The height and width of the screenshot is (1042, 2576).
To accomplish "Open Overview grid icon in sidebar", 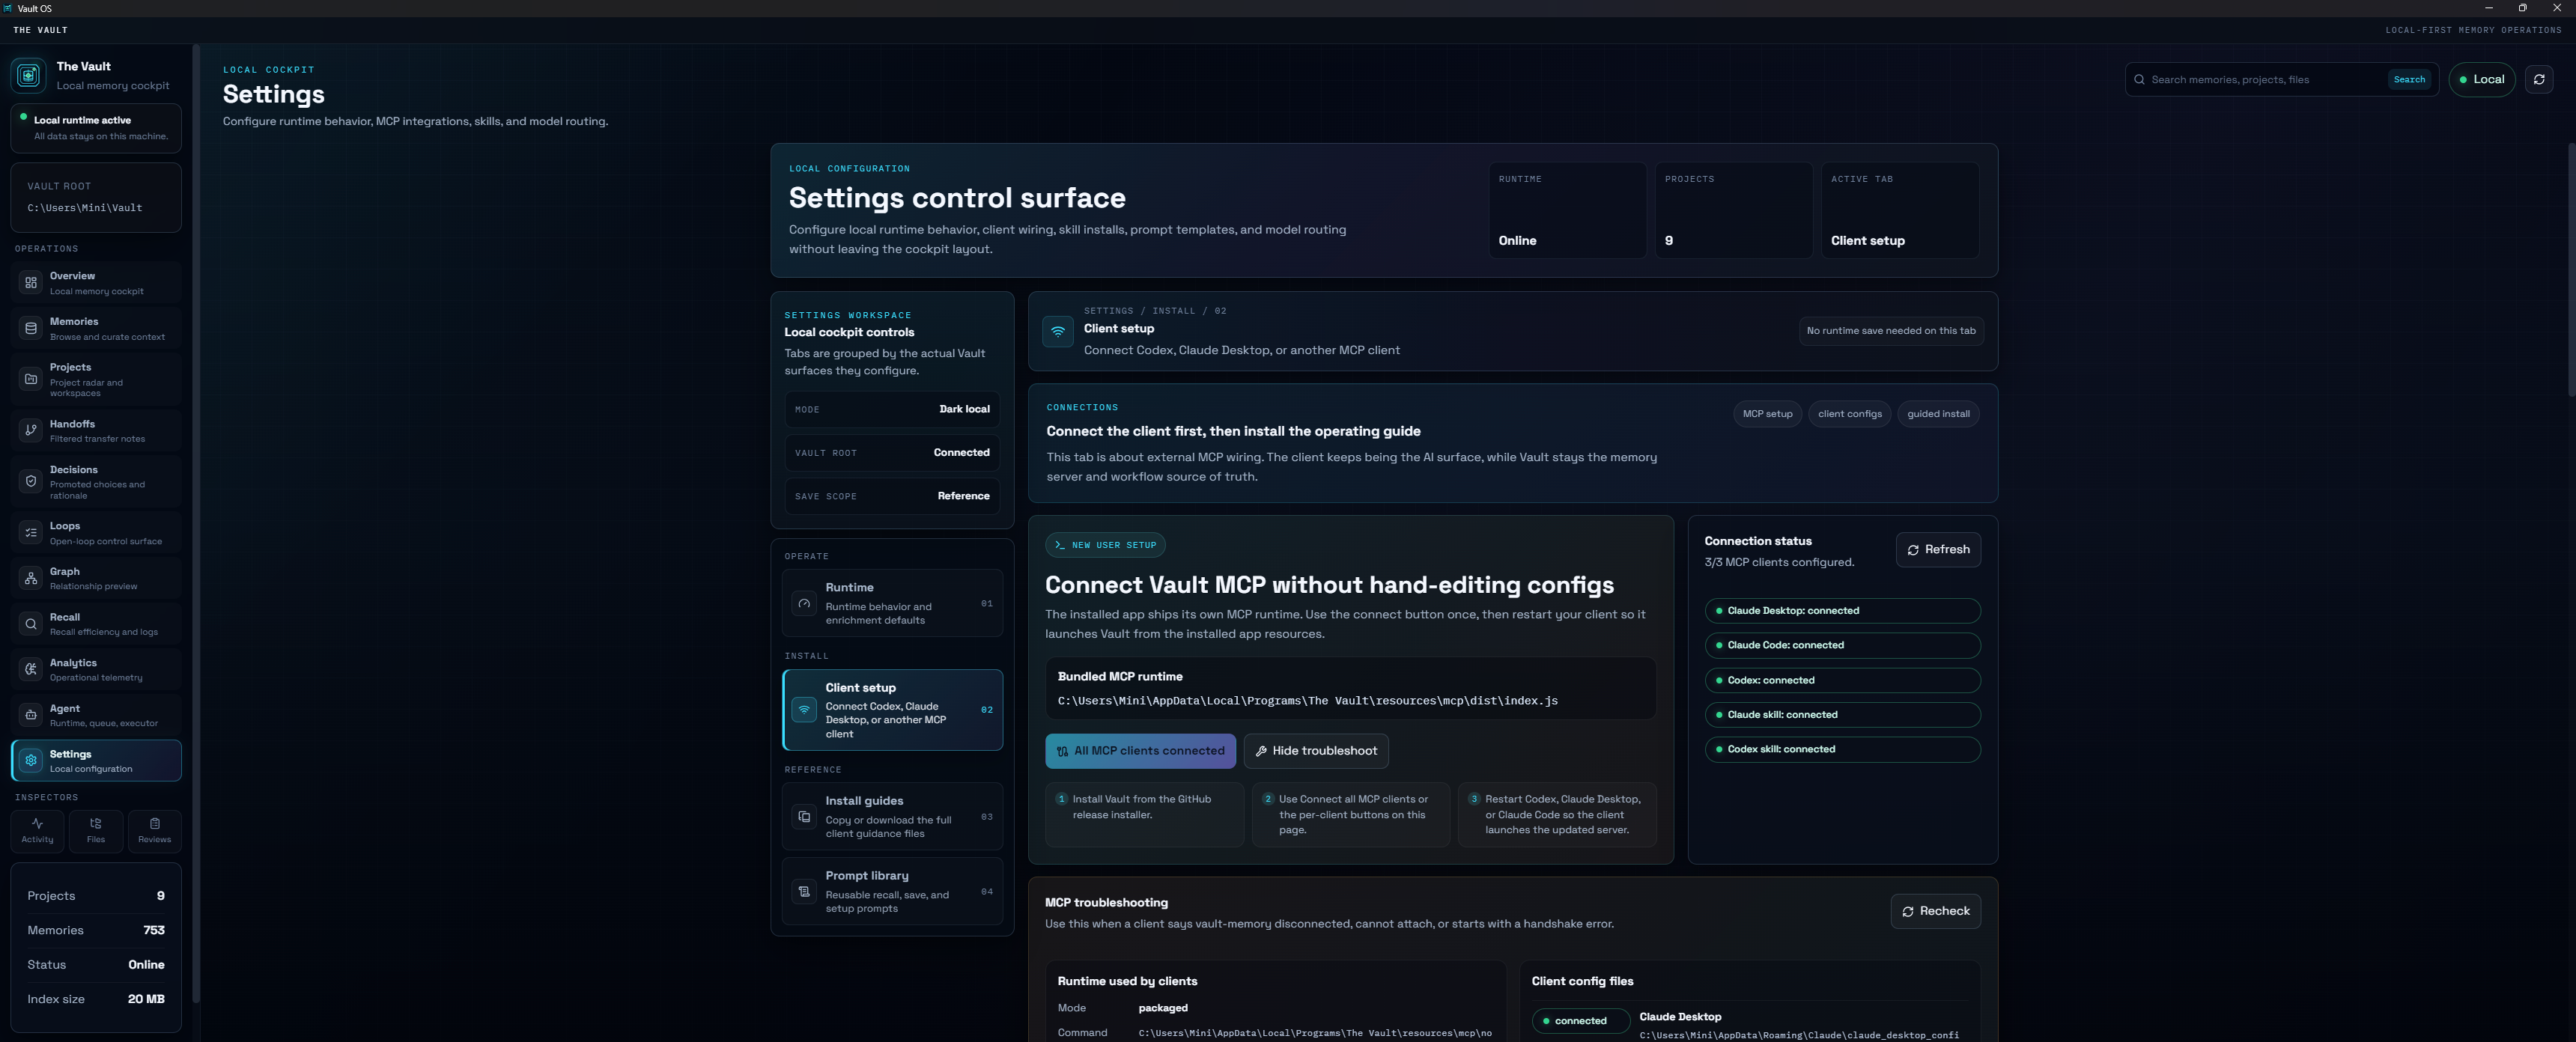I will (31, 283).
